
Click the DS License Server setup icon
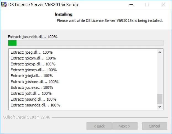tap(4, 4)
